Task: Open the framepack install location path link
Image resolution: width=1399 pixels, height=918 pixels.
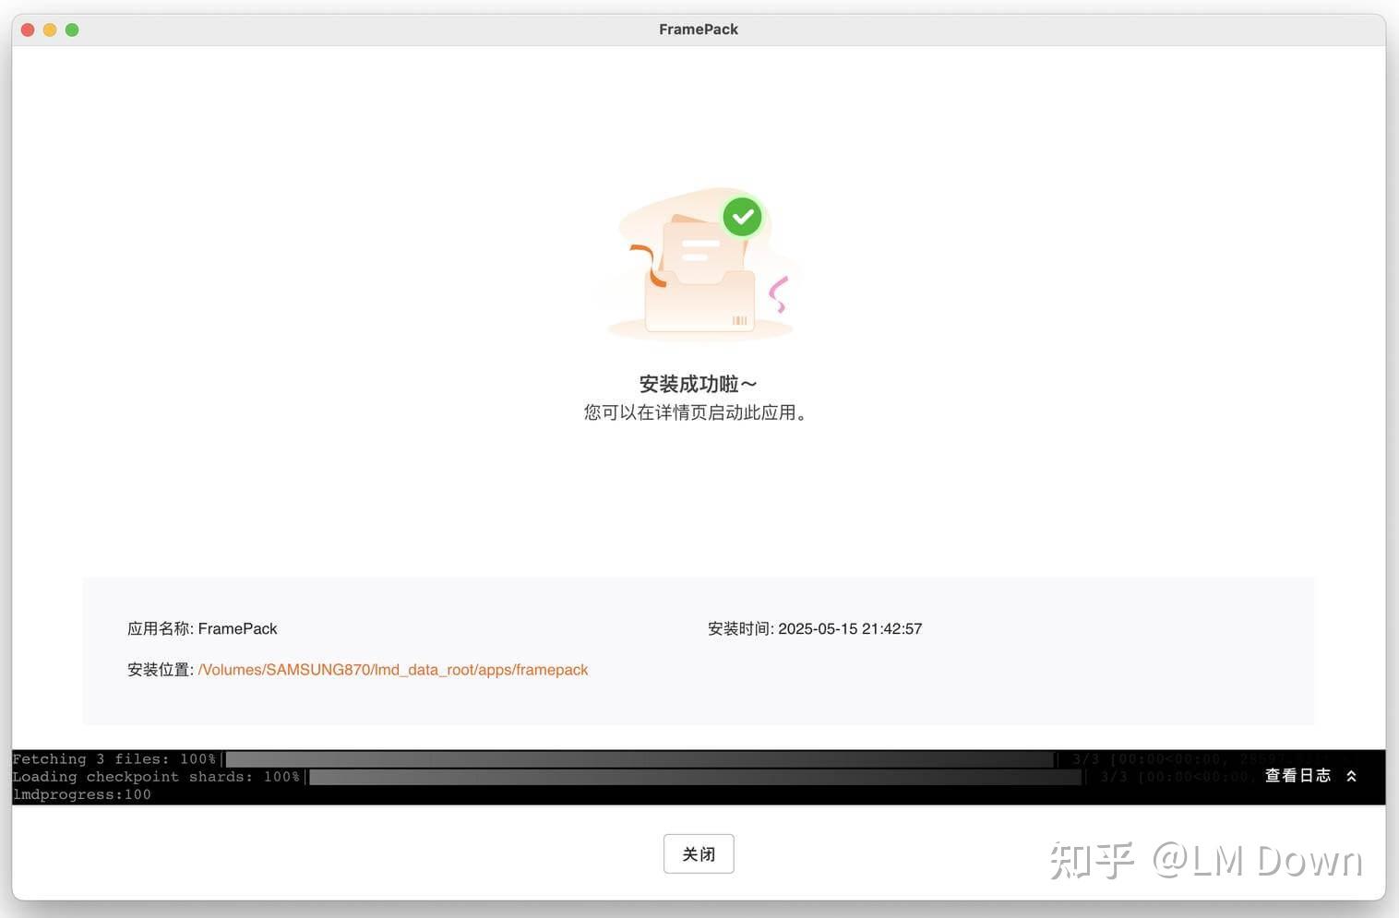Action: pos(393,669)
